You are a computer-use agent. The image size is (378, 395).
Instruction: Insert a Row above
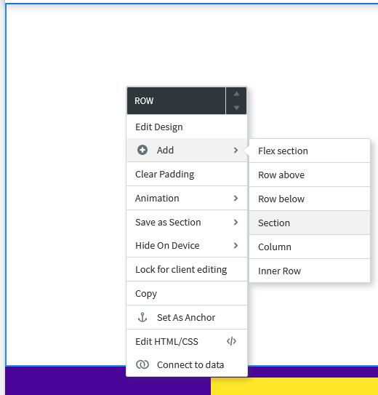coord(310,175)
